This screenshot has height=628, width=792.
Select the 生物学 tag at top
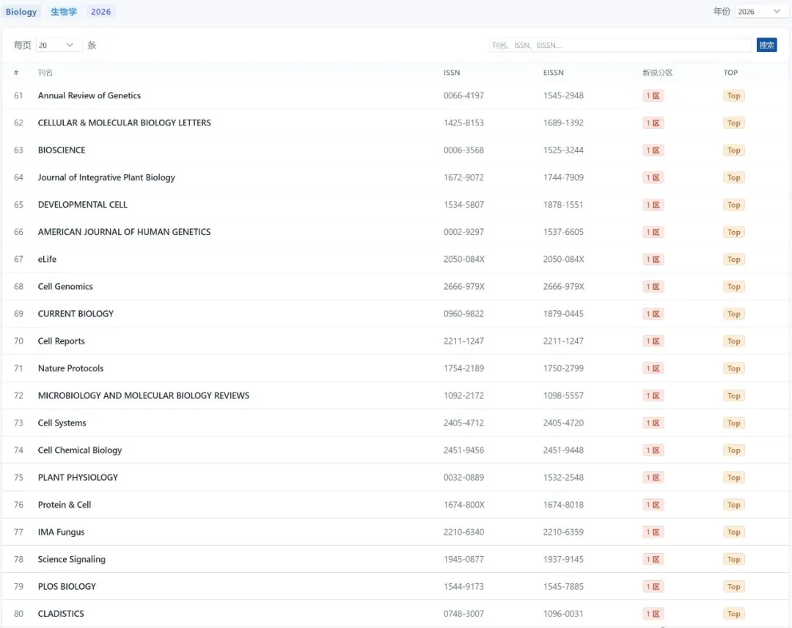pyautogui.click(x=64, y=12)
